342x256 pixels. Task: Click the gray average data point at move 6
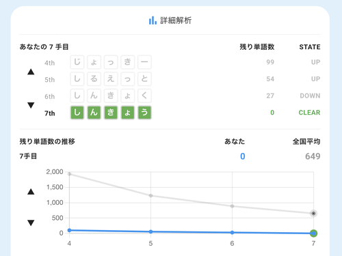tap(232, 206)
